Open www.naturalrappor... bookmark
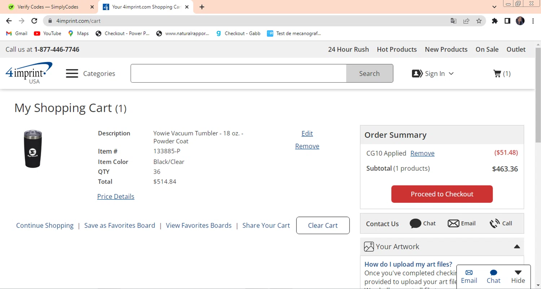This screenshot has width=541, height=289. click(182, 33)
